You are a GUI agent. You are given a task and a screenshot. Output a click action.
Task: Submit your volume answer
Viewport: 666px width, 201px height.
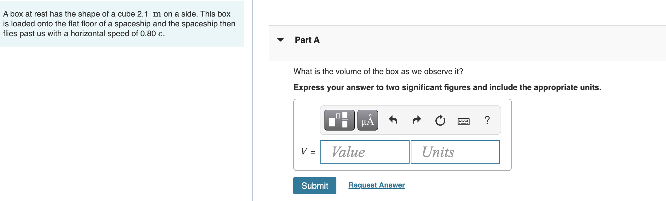click(x=315, y=185)
